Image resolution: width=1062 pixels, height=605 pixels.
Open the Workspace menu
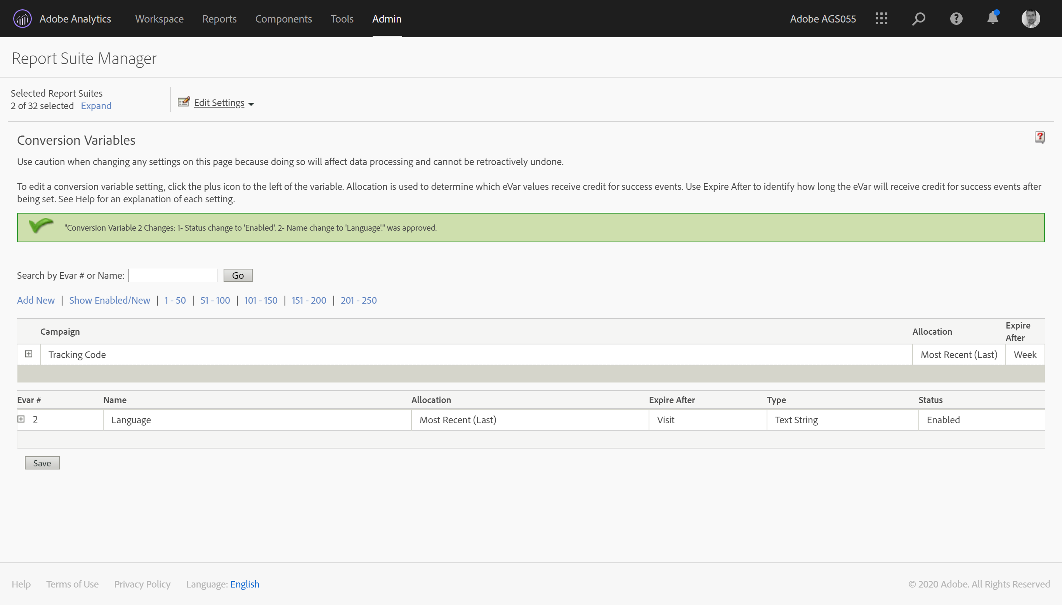tap(159, 19)
